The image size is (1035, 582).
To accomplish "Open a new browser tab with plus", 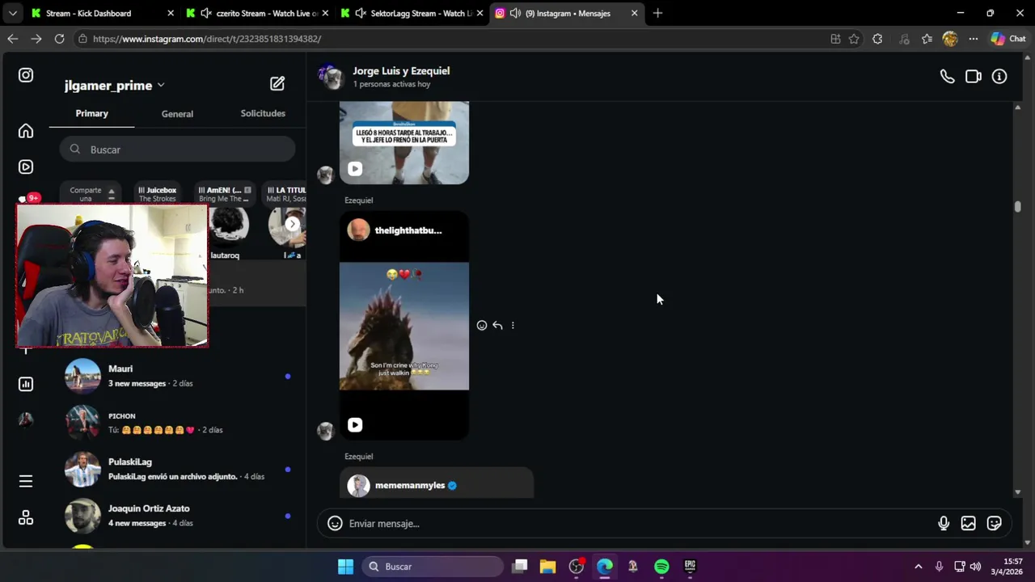I will (657, 13).
